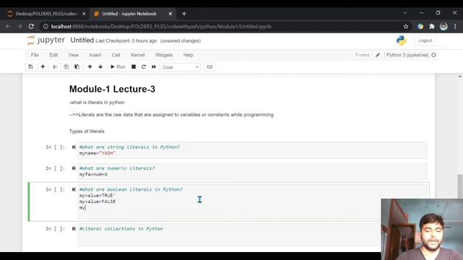Click the Python logo icon
463x260 pixels.
click(x=402, y=40)
